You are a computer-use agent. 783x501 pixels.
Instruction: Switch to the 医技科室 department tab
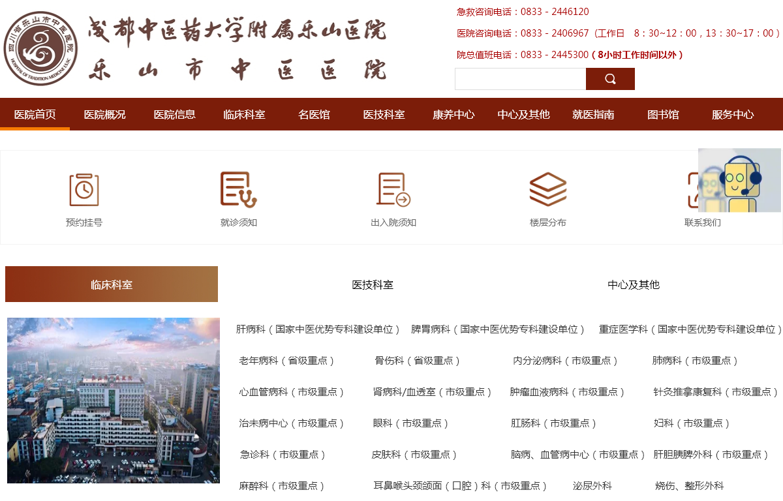373,285
